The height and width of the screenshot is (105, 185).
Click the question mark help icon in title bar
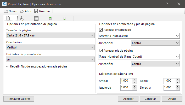coord(167,4)
